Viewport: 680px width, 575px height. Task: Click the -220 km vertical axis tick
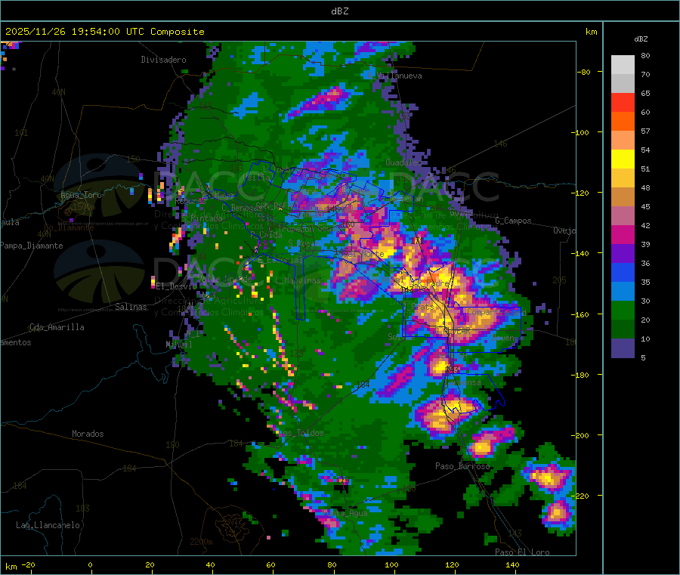tap(582, 496)
